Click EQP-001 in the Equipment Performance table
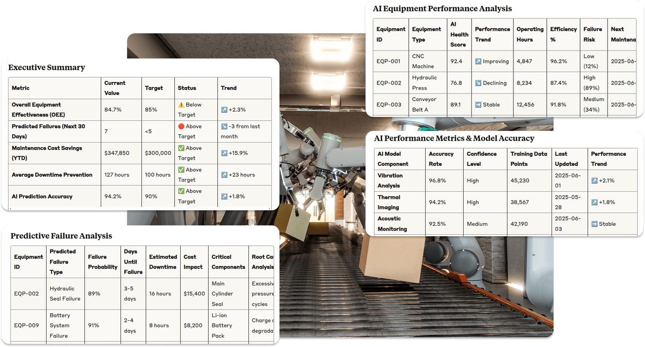645x347 pixels. coord(388,61)
